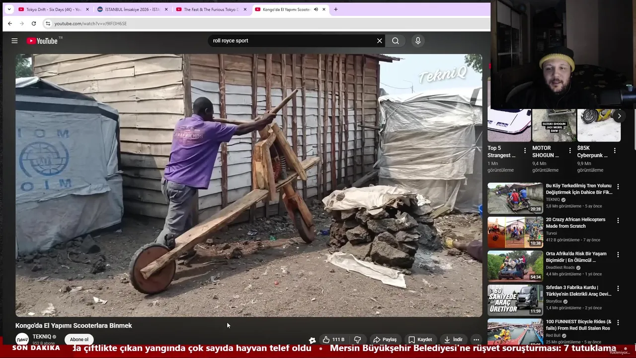
Task: Open 20 Crazy African Helicopters title
Action: [575, 223]
